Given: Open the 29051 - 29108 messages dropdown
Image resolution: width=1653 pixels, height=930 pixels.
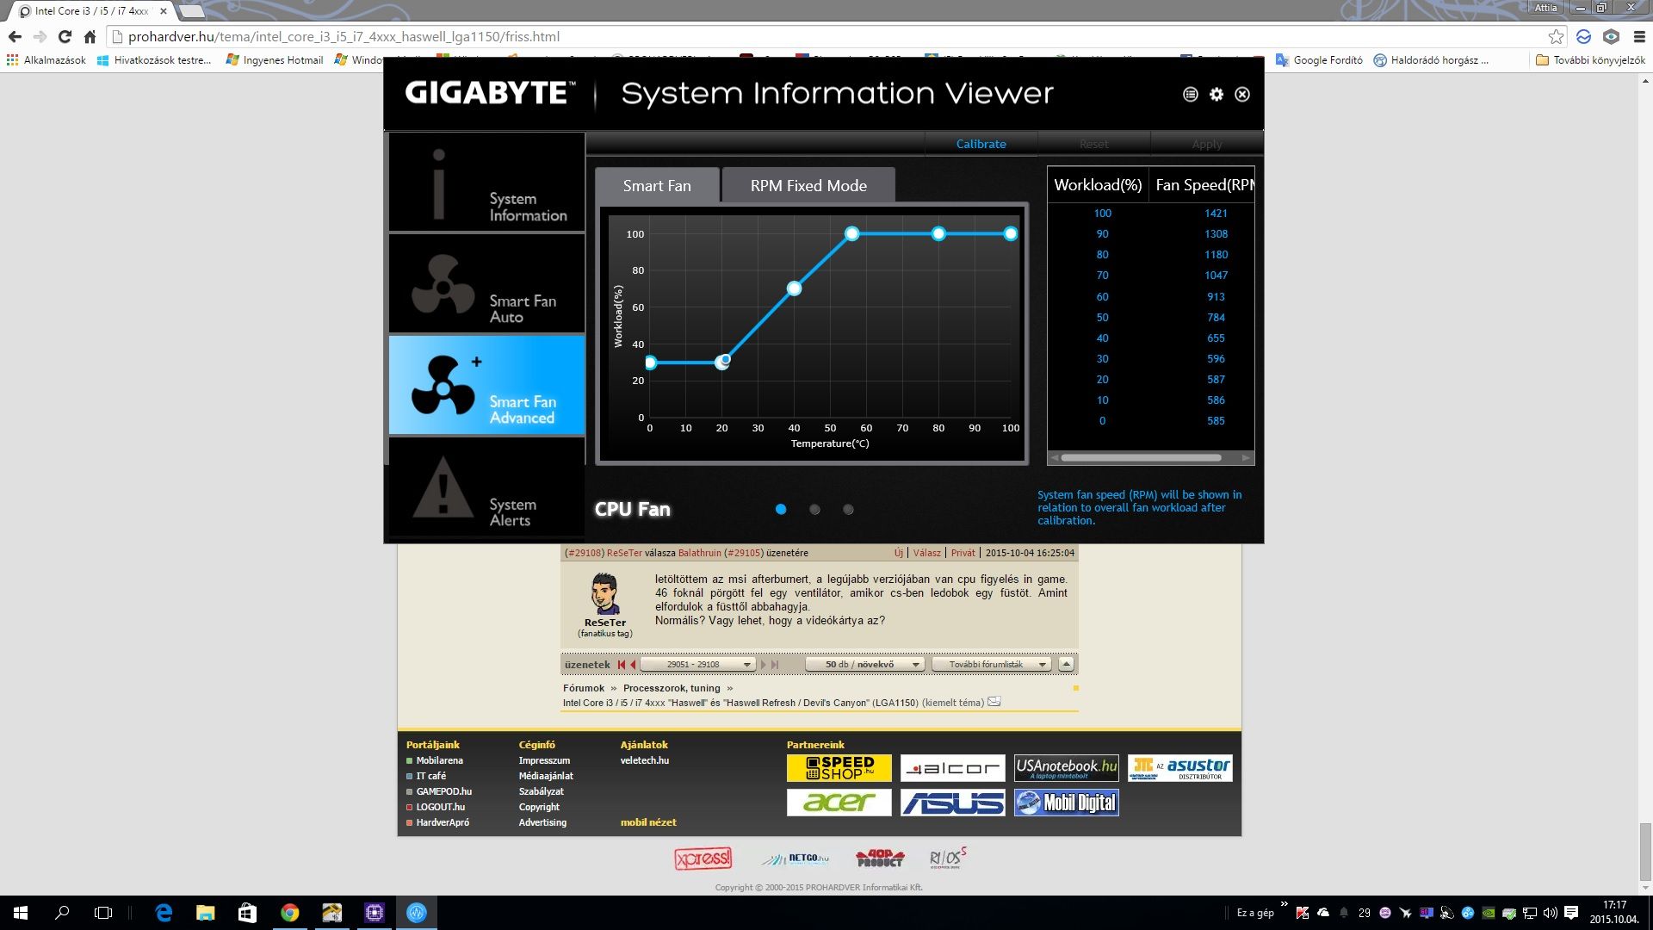Looking at the screenshot, I should click(x=697, y=664).
